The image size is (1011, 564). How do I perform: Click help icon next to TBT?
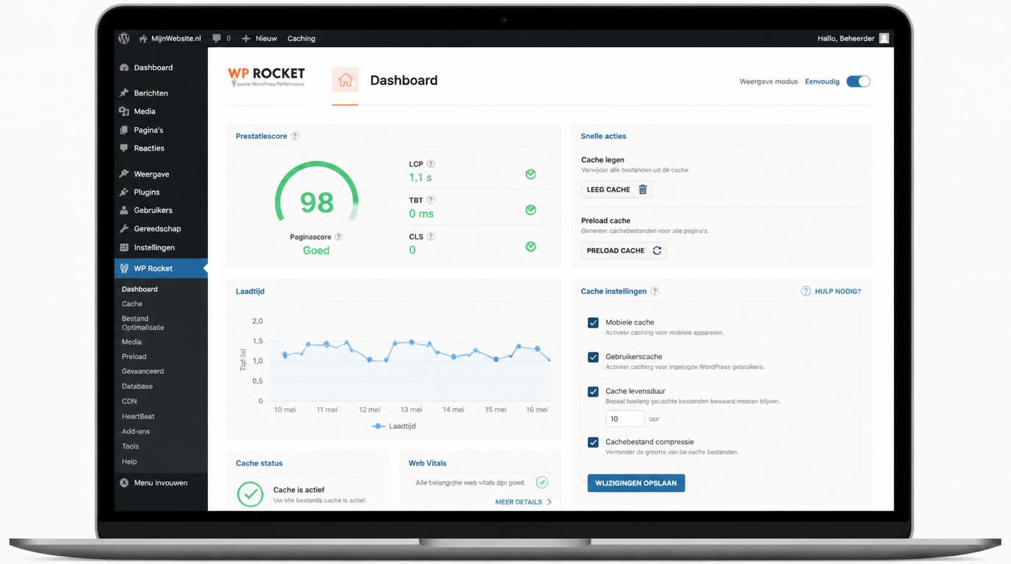[x=431, y=200]
